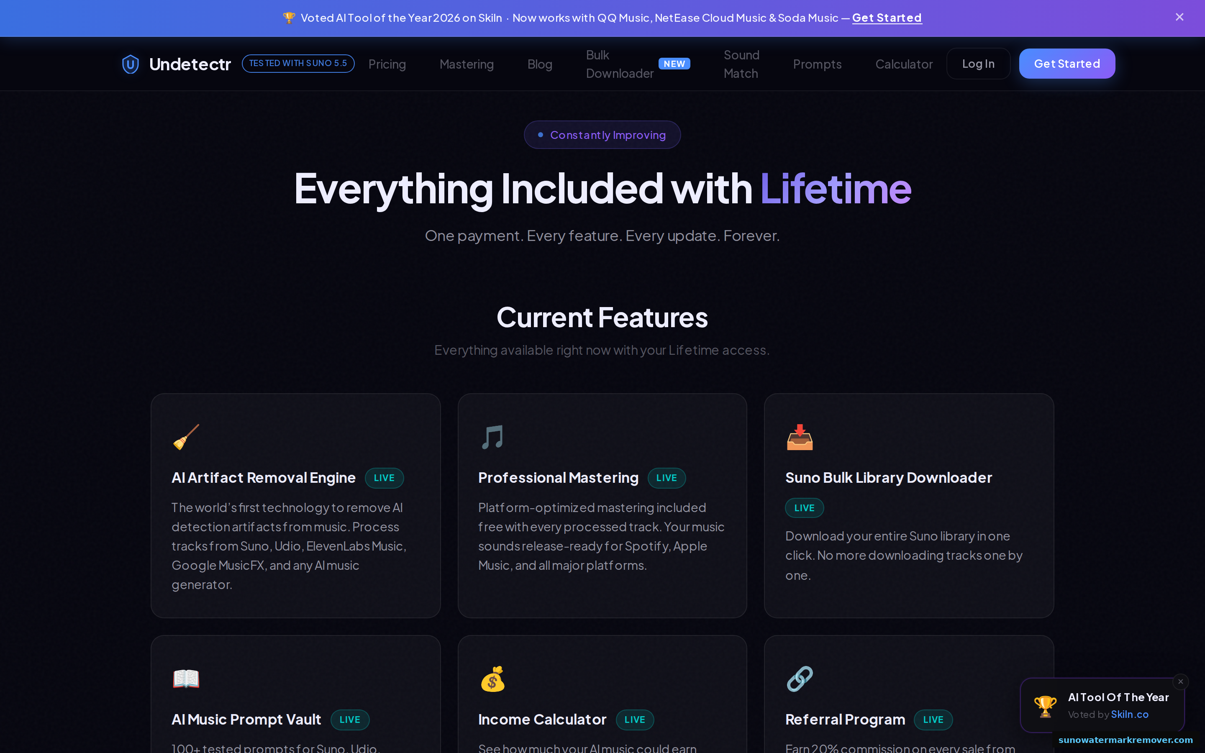Open the Mastering nav item
1205x753 pixels.
[x=467, y=64]
